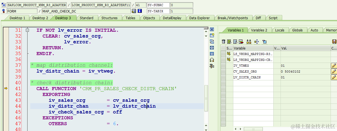
Task: Click code editor scroll up arrow
Action: coord(206,31)
